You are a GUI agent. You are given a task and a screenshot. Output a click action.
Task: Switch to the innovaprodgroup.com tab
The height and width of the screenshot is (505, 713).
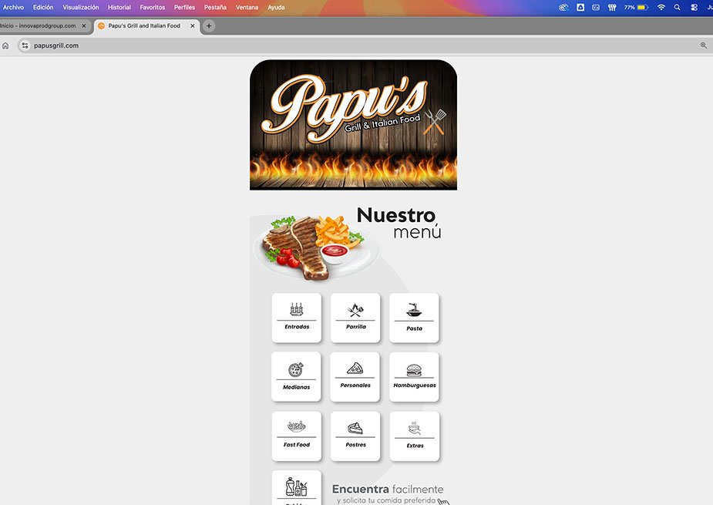(x=42, y=25)
